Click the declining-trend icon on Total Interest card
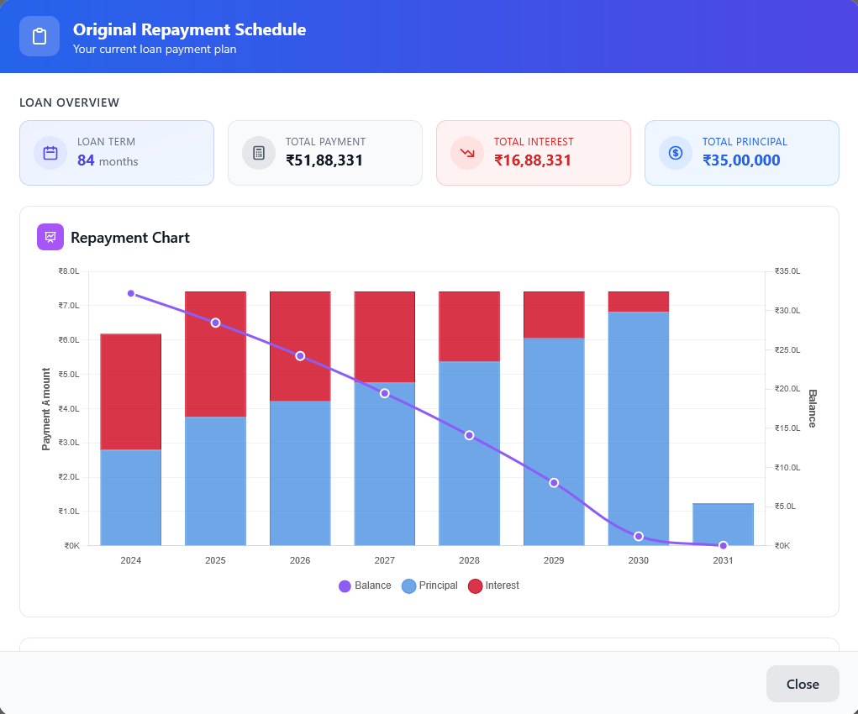 tap(466, 152)
